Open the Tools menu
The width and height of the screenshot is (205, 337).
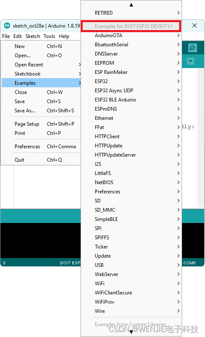click(49, 36)
